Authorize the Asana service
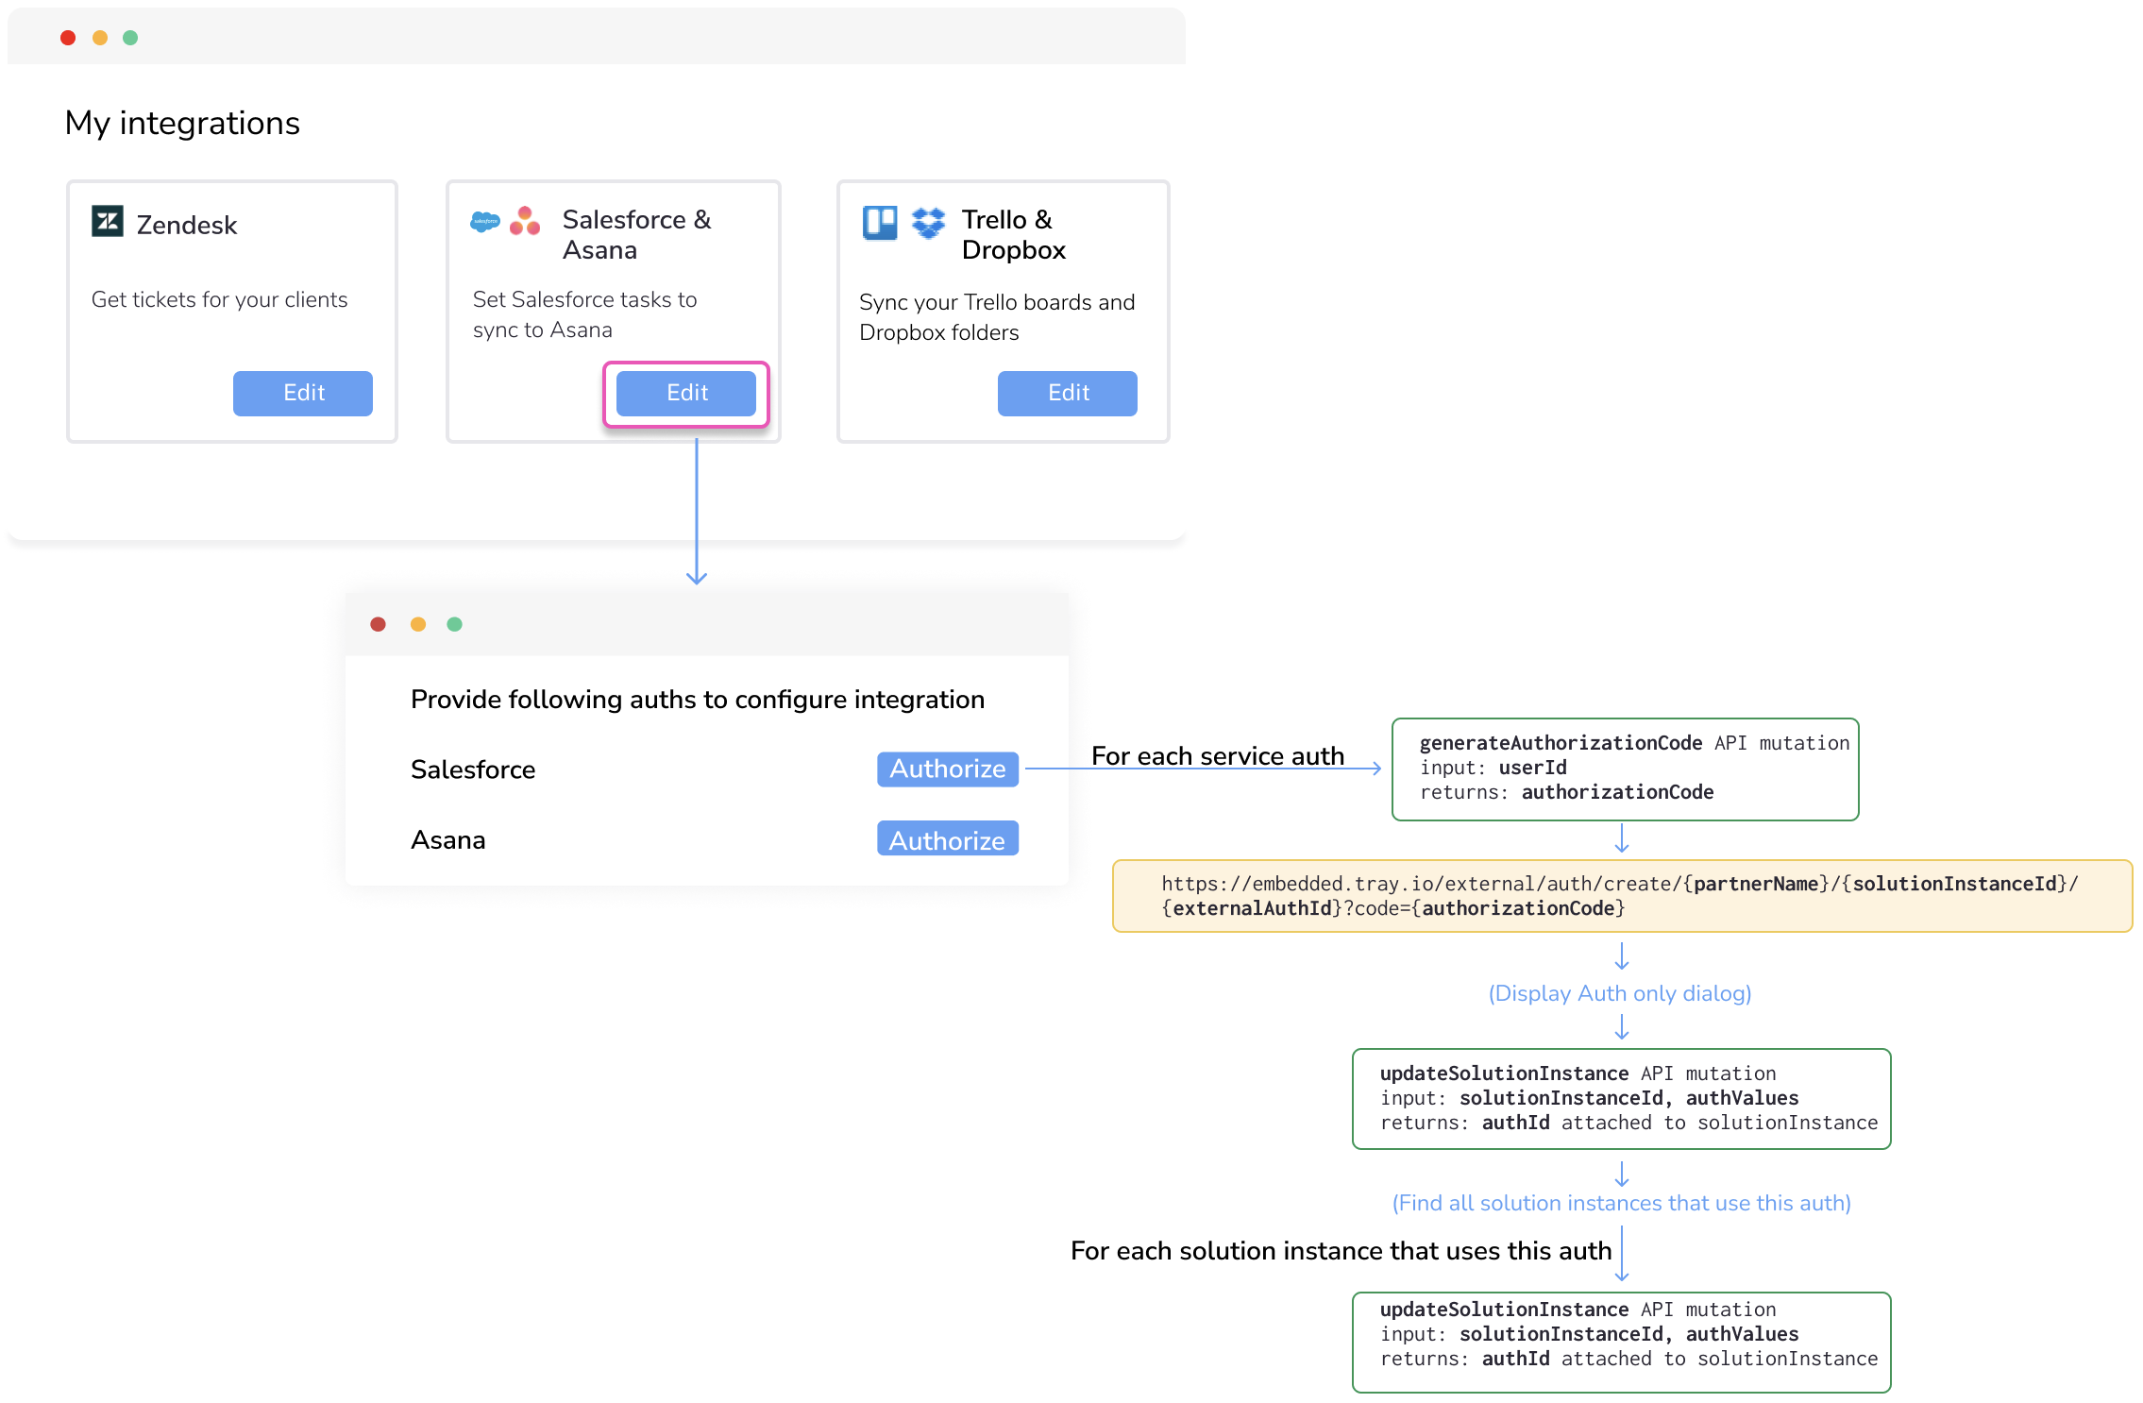Viewport: 2143px width, 1403px height. coord(947,839)
